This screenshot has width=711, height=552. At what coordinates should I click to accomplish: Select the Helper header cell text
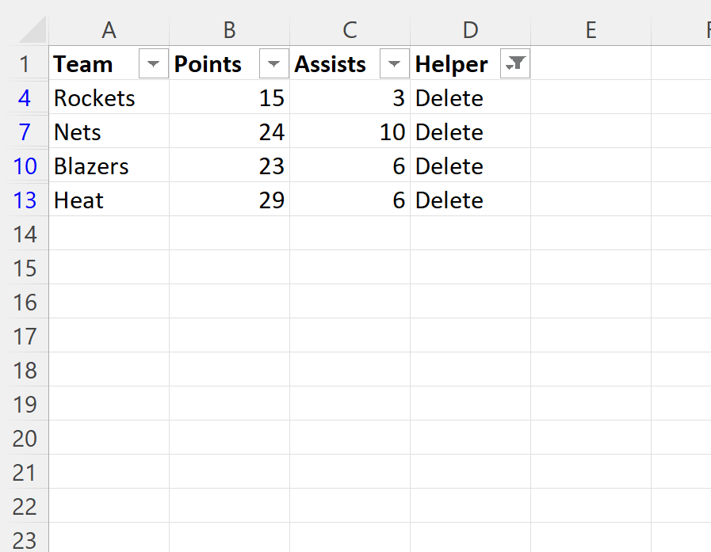(452, 64)
